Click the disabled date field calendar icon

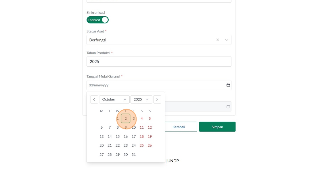pos(228,107)
